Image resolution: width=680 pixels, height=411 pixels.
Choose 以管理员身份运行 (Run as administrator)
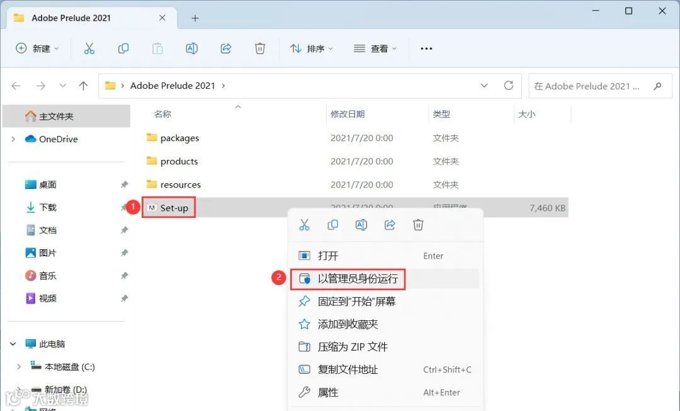tap(385, 278)
